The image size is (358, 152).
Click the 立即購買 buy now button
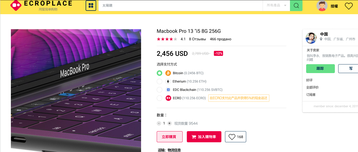[x=170, y=137]
